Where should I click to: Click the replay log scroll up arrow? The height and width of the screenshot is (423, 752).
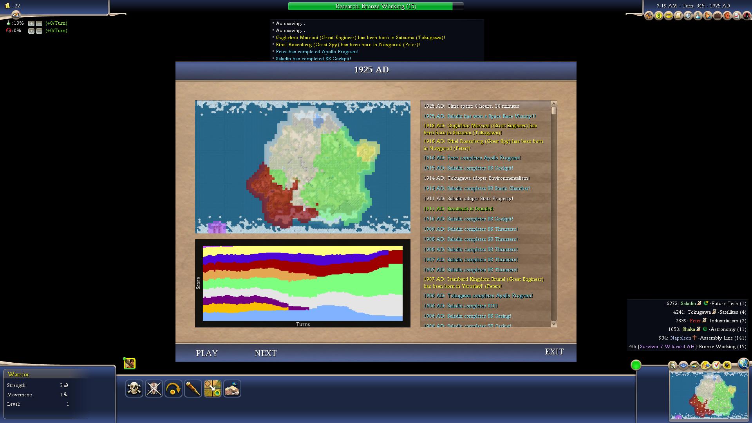click(x=554, y=104)
